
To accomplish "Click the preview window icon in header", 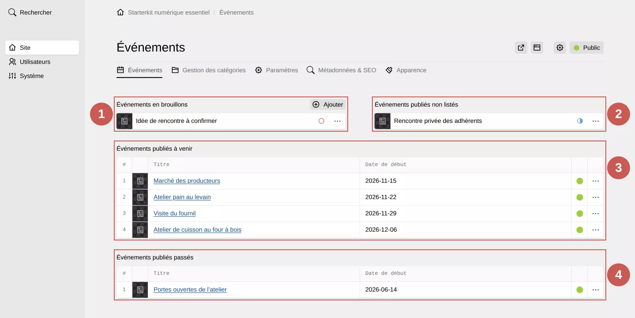I will [x=537, y=48].
